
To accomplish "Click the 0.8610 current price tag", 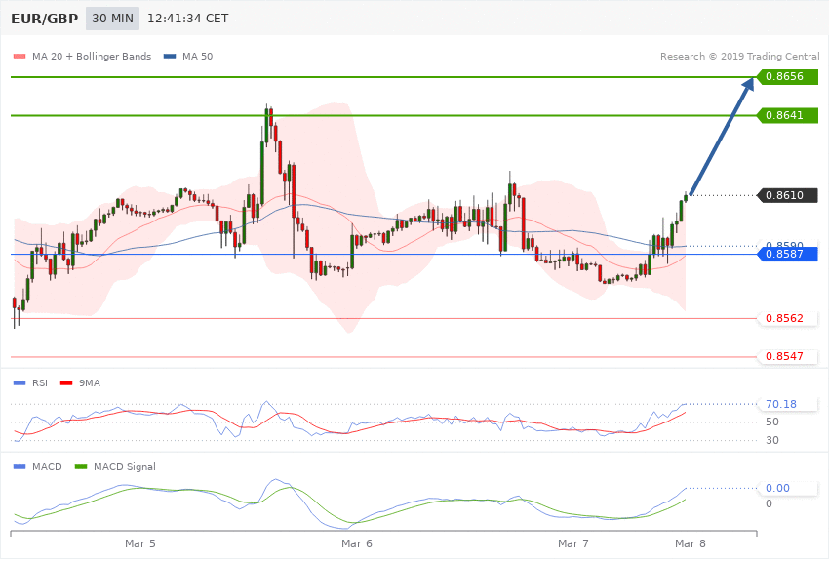I will click(788, 195).
